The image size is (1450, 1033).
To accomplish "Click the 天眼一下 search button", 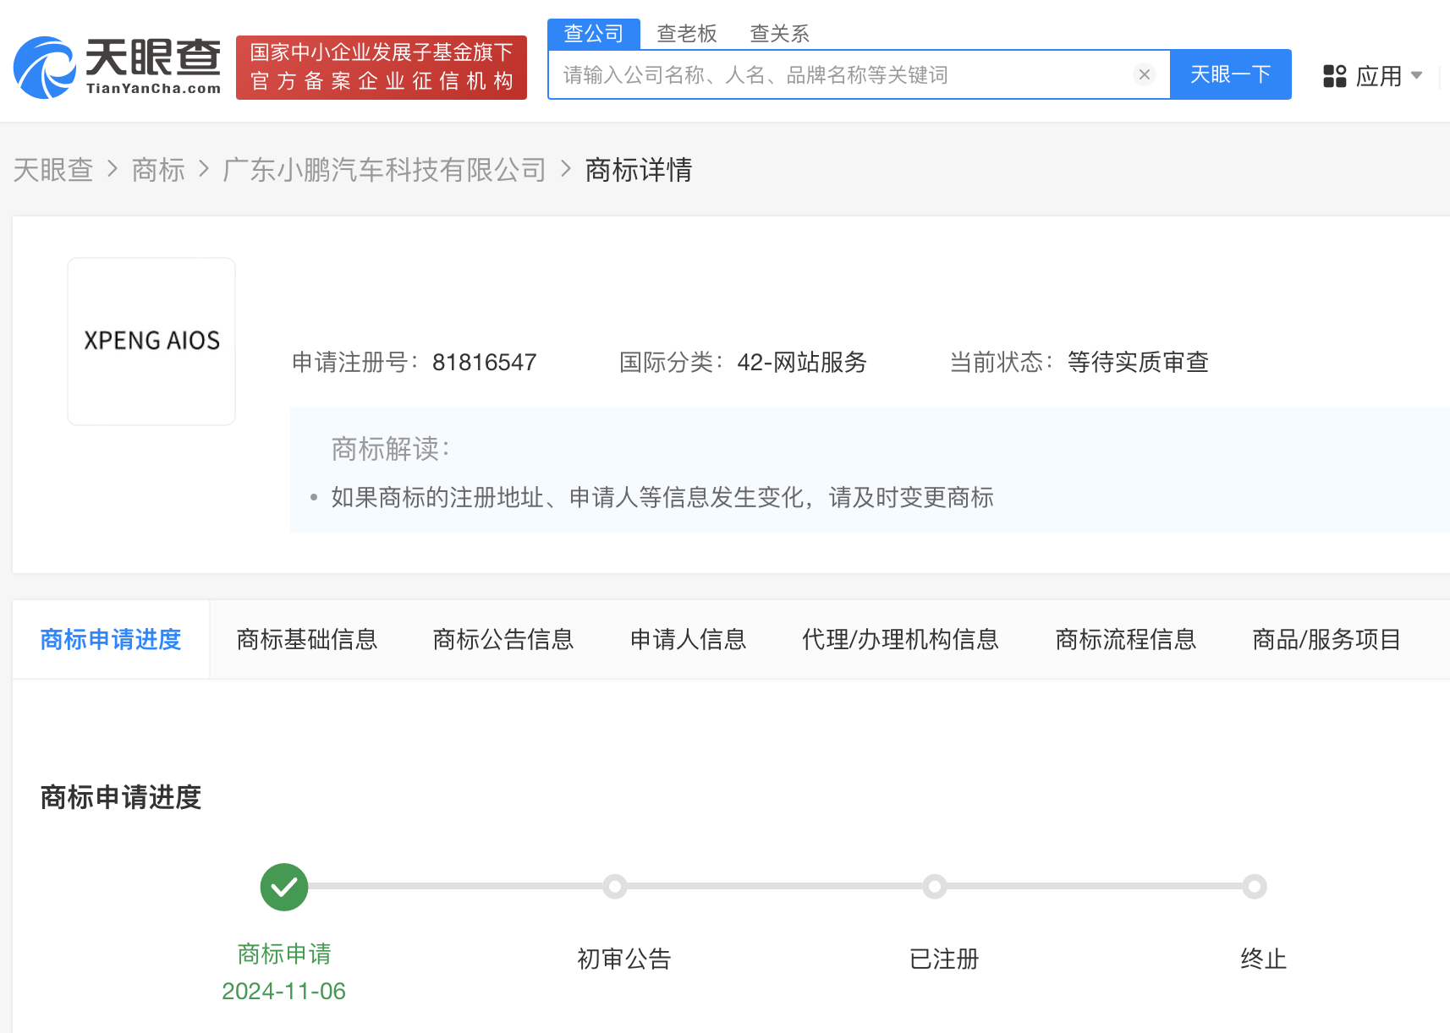I will tap(1230, 74).
